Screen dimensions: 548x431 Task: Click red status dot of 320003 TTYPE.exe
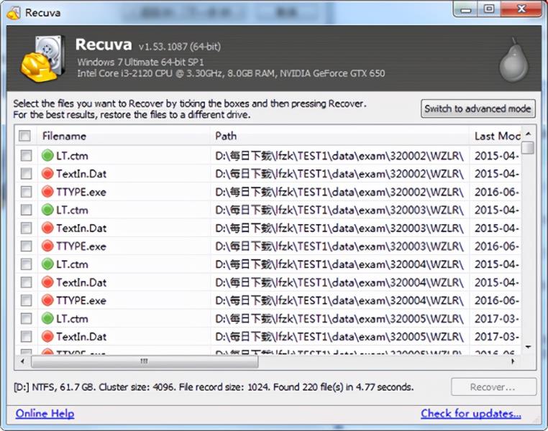(x=47, y=246)
